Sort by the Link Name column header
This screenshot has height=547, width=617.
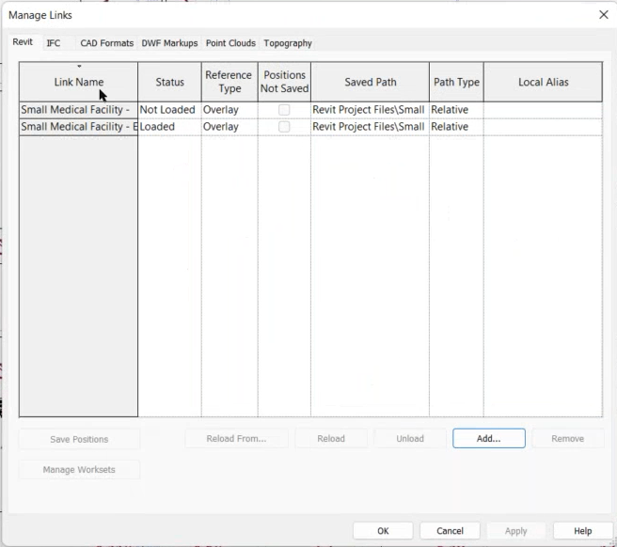[79, 82]
